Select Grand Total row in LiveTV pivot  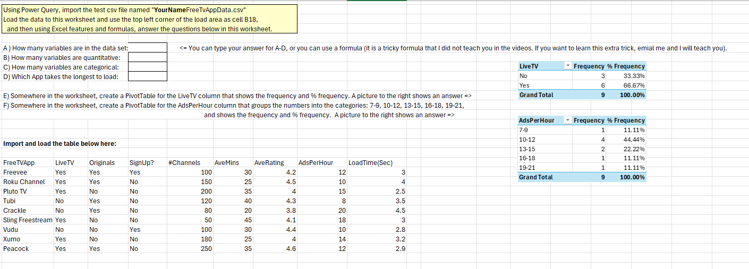[582, 95]
